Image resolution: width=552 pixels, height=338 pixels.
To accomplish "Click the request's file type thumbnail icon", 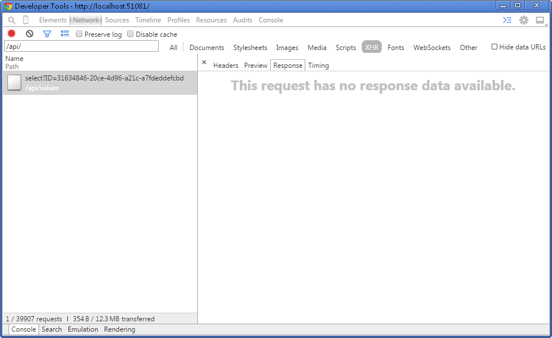I will click(x=14, y=83).
